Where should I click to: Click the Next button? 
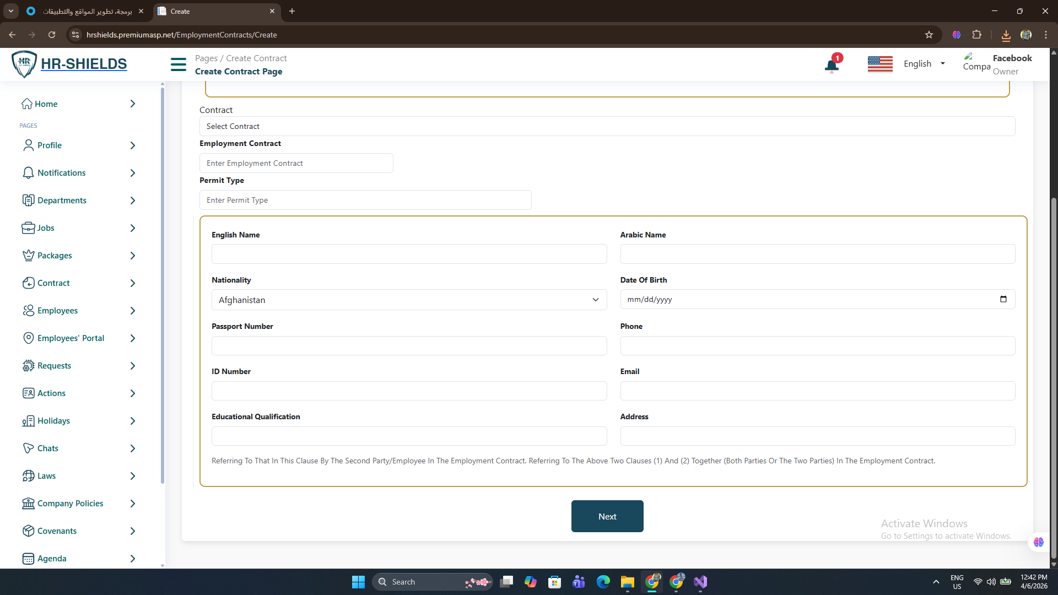[x=607, y=516]
